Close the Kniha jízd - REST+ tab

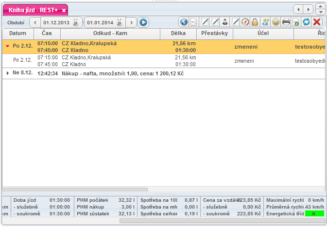[x=64, y=10]
